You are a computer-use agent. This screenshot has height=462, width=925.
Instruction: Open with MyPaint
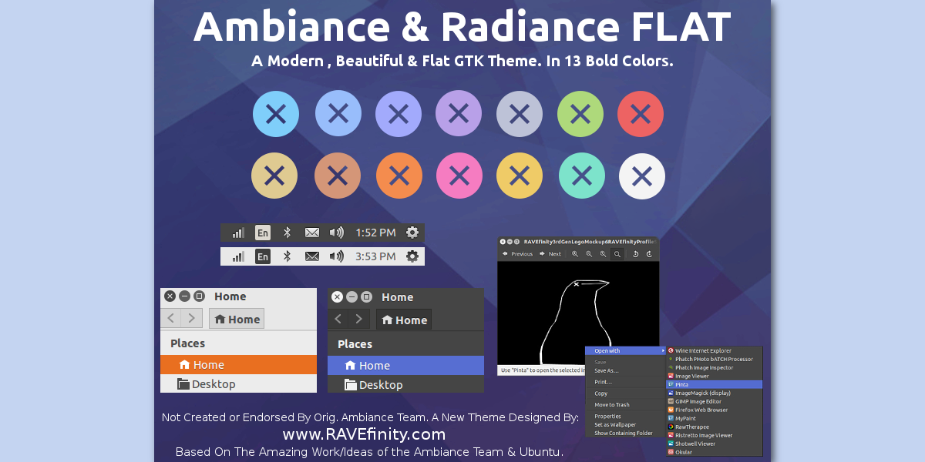[714, 418]
